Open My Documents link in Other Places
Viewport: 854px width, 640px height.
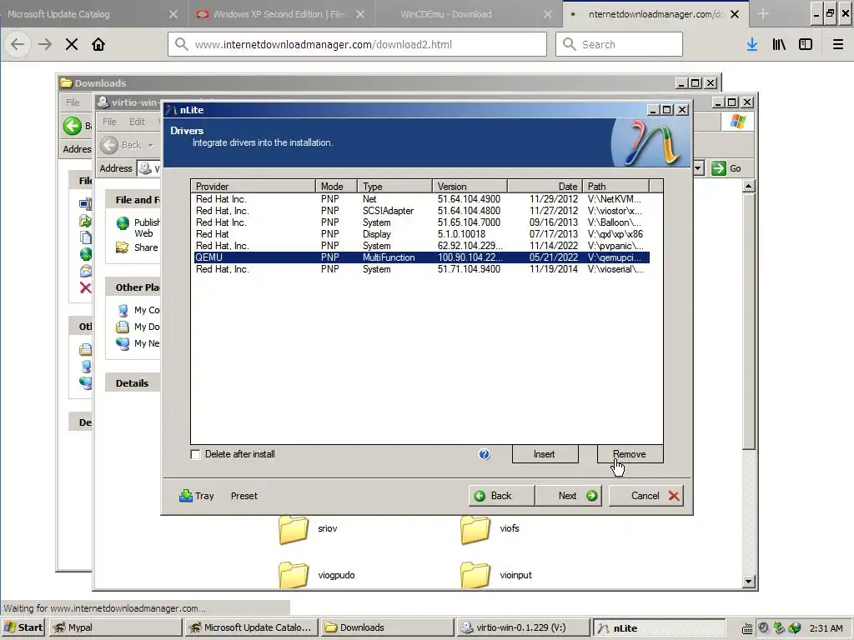tap(138, 327)
